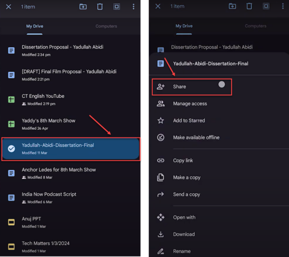The width and height of the screenshot is (289, 257).
Task: Click the Manage access people icon
Action: [161, 104]
